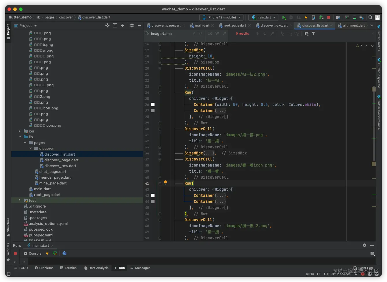Click the LF line separator in status bar
Image resolution: width=387 pixels, height=282 pixels.
[x=319, y=274]
